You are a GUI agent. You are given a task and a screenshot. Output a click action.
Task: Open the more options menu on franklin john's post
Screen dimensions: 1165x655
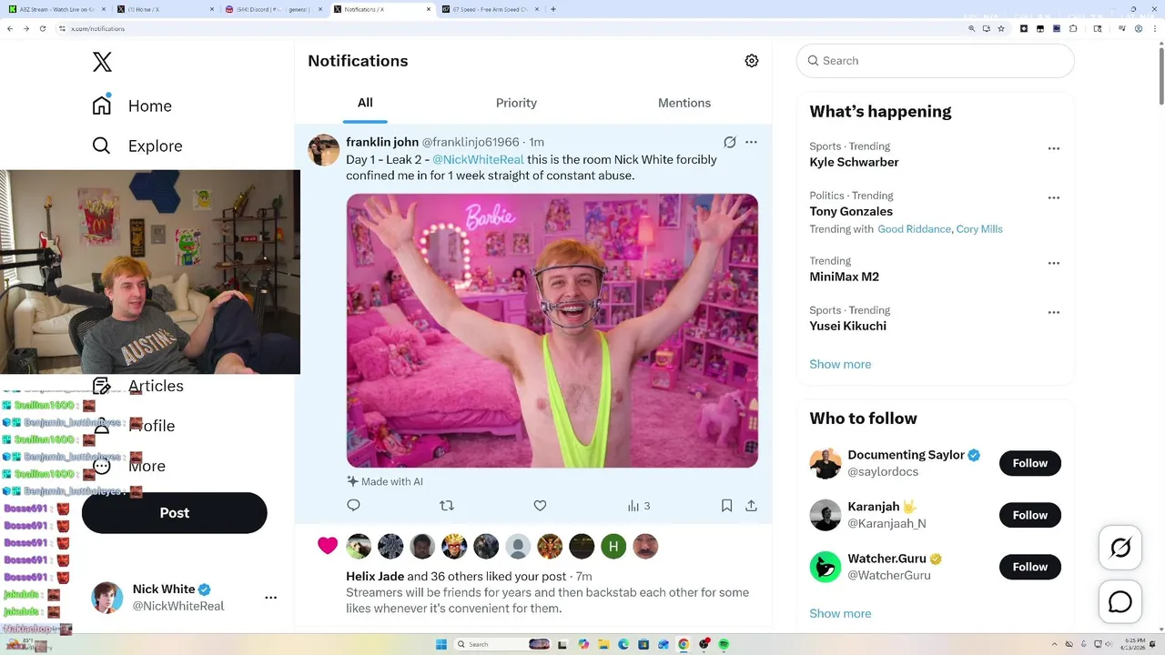[751, 142]
